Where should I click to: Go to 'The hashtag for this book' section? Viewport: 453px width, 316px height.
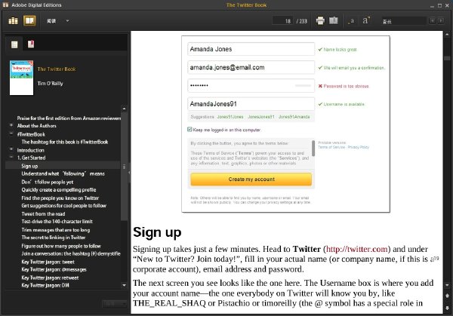pyautogui.click(x=65, y=142)
